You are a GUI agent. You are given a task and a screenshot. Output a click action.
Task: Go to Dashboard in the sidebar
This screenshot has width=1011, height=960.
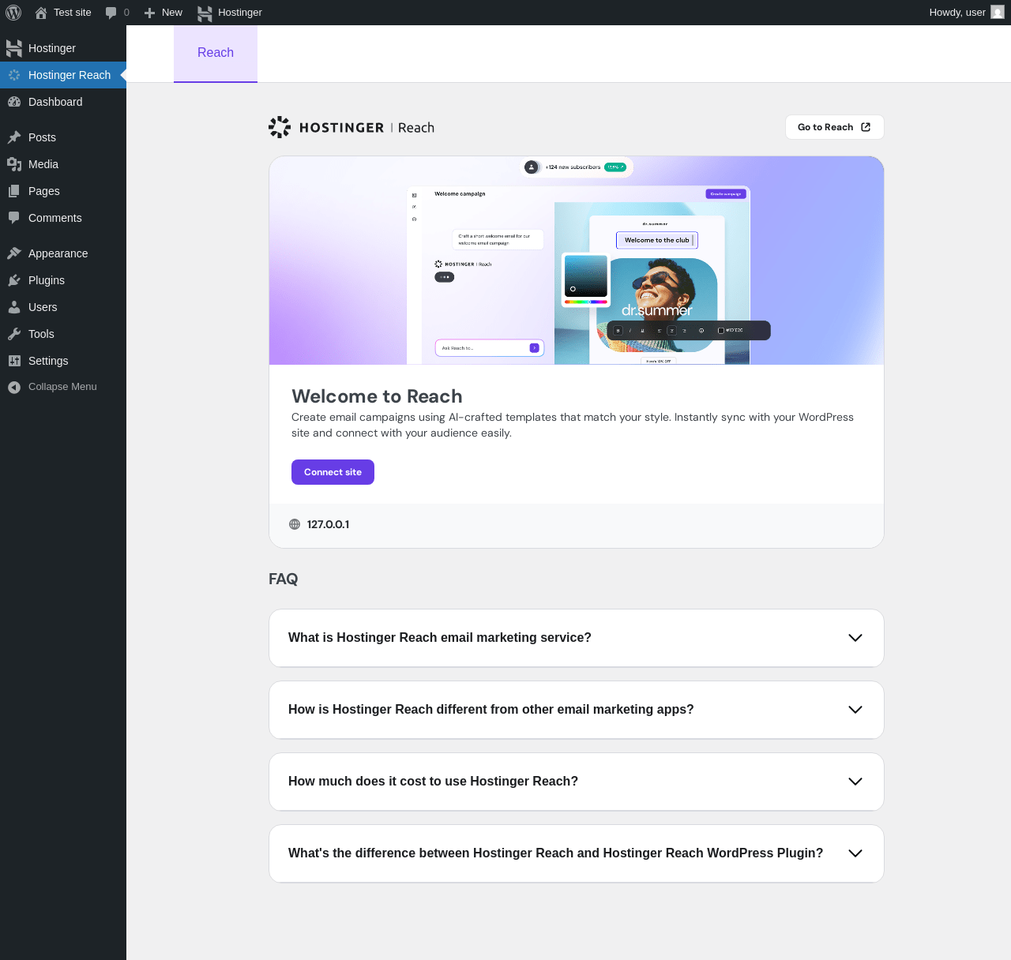[63, 102]
